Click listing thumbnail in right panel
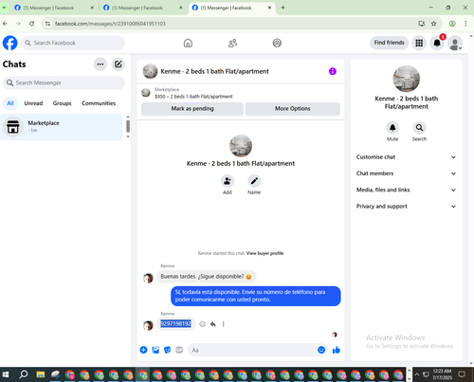The width and height of the screenshot is (474, 382). [x=406, y=79]
